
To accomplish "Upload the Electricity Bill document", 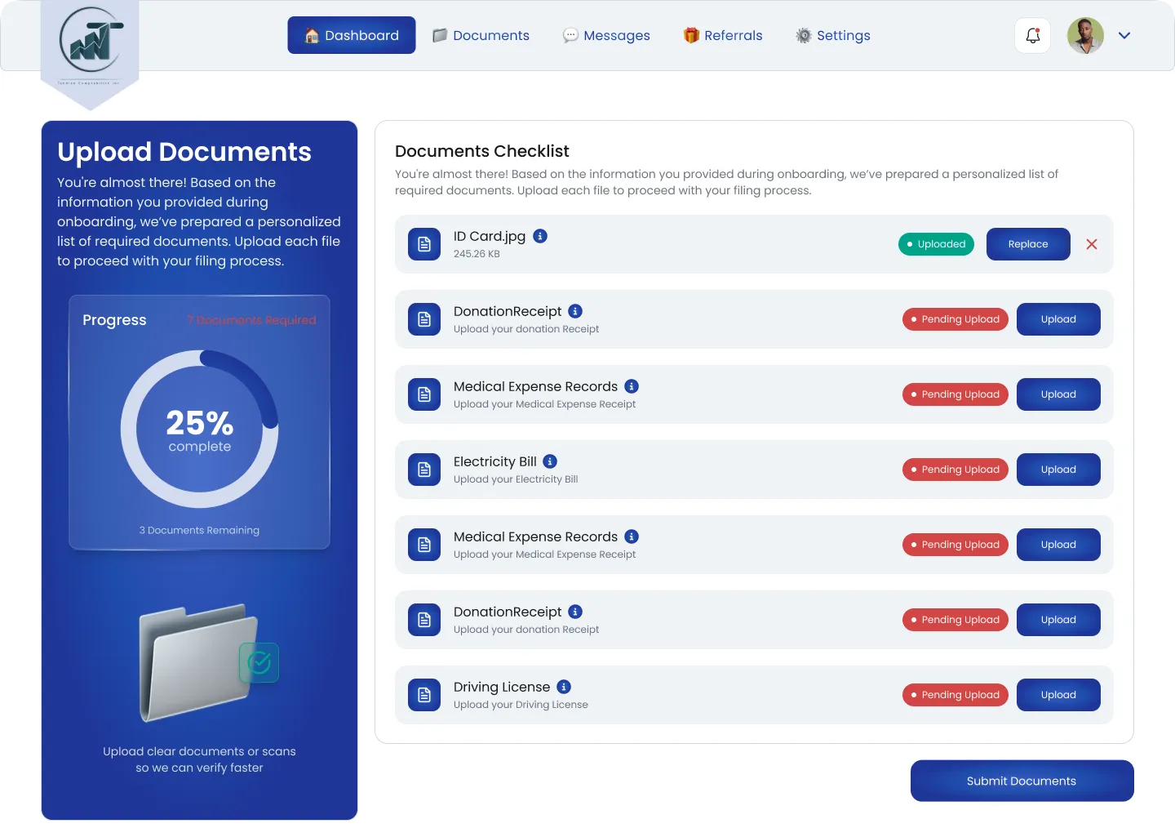I will [x=1058, y=470].
